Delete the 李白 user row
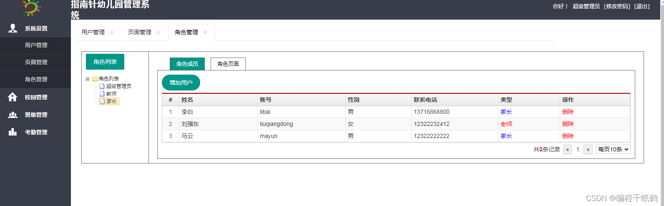 pos(568,112)
